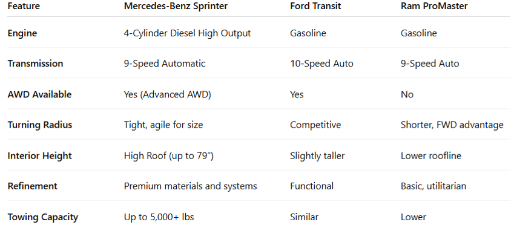Select the Engine row label

pyautogui.click(x=22, y=33)
